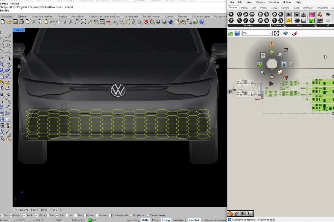
Task: Click the Print icon in Rhino toolbar
Action: (x=21, y=22)
